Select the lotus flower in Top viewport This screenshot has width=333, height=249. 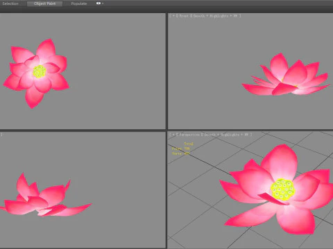36,73
